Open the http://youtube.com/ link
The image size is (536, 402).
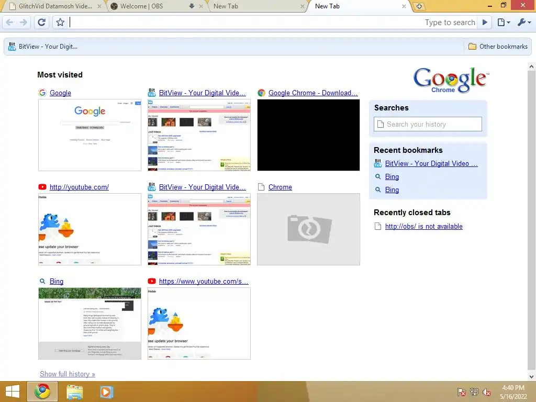click(x=80, y=187)
